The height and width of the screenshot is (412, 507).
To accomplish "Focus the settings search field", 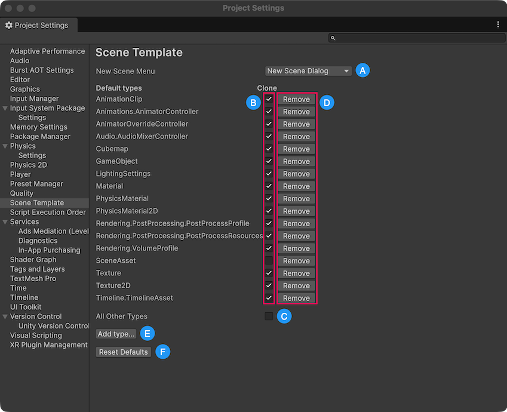I will [416, 38].
